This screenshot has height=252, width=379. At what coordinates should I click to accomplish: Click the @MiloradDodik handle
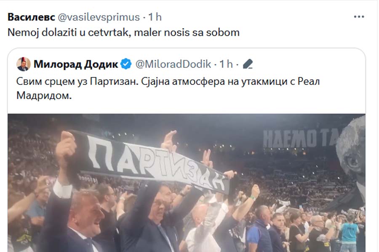pos(173,64)
